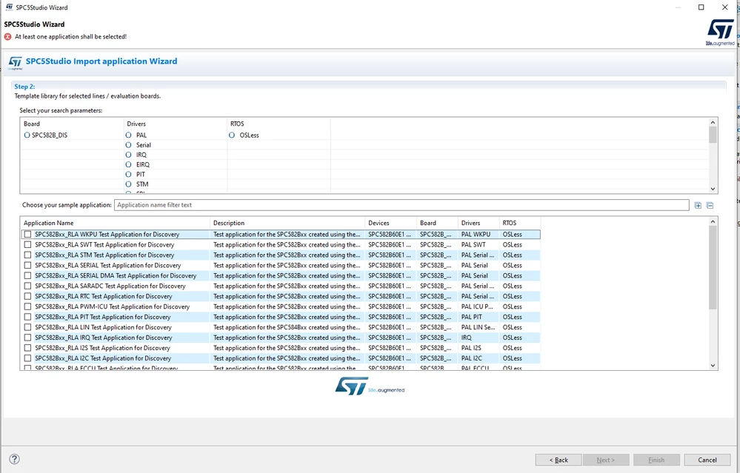
Task: Click scroll-down arrow of search parameters panel
Action: [x=713, y=189]
